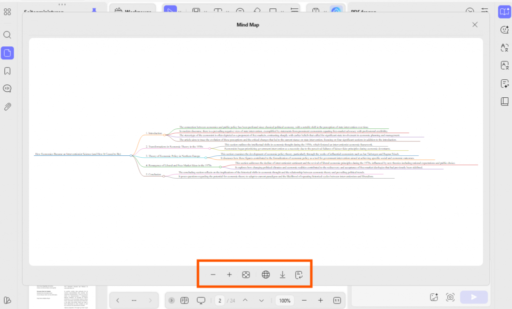The width and height of the screenshot is (512, 309).
Task: Open the comments panel
Action: tap(7, 88)
